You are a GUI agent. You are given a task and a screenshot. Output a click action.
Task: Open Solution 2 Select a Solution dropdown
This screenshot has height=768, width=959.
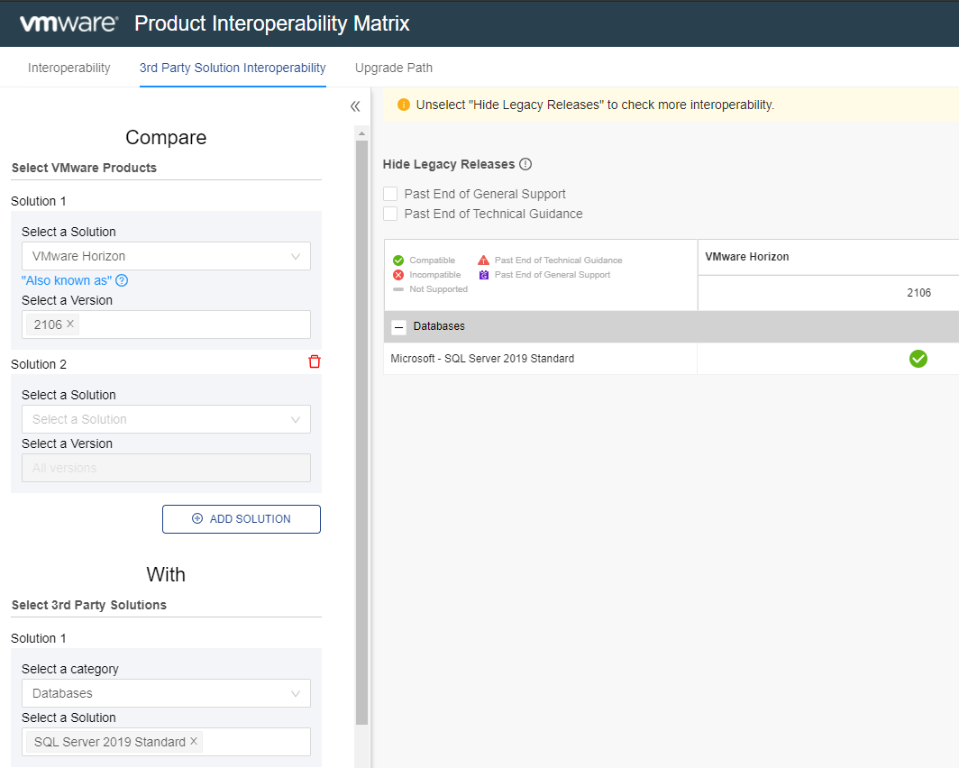pyautogui.click(x=166, y=419)
